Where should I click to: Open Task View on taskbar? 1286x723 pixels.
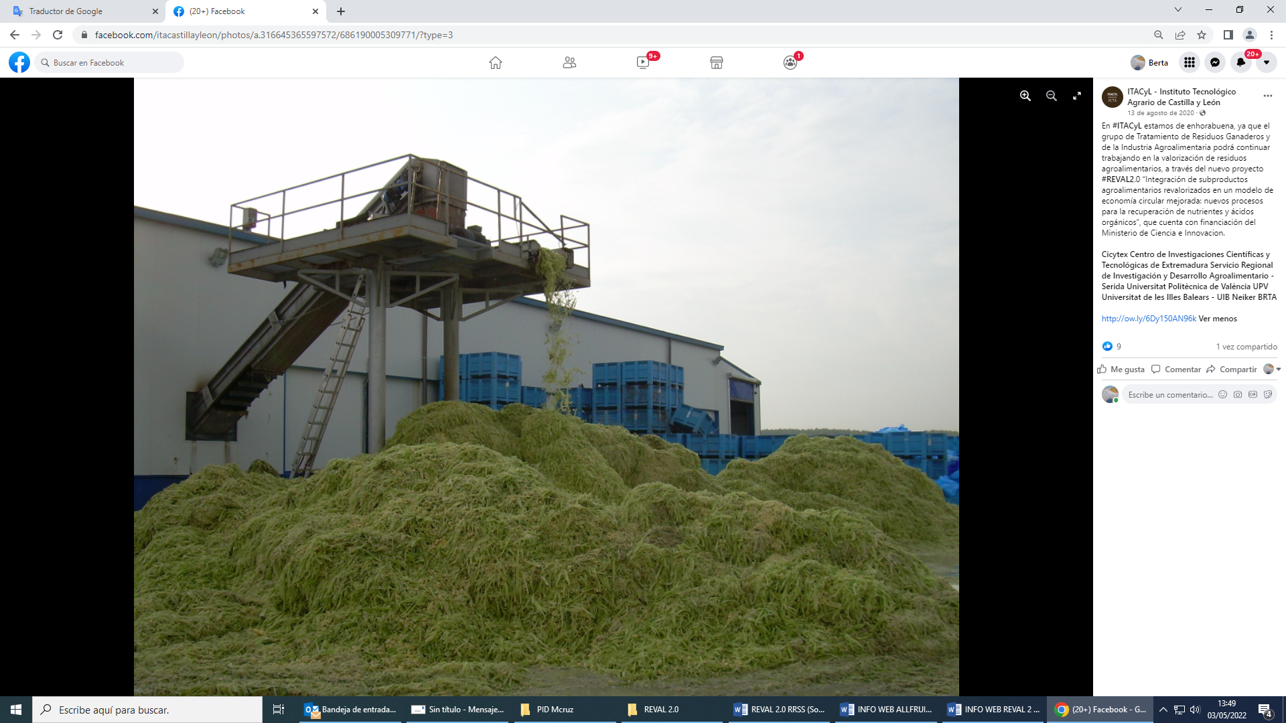279,710
